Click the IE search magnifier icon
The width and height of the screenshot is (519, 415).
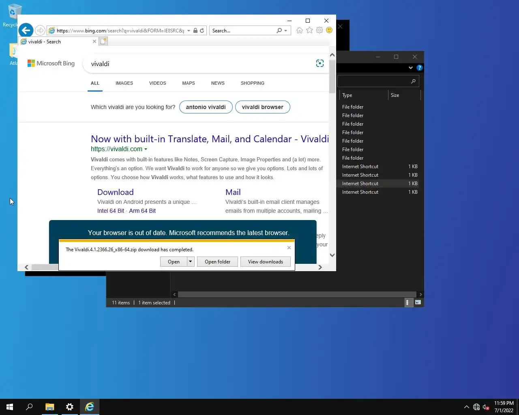click(279, 30)
